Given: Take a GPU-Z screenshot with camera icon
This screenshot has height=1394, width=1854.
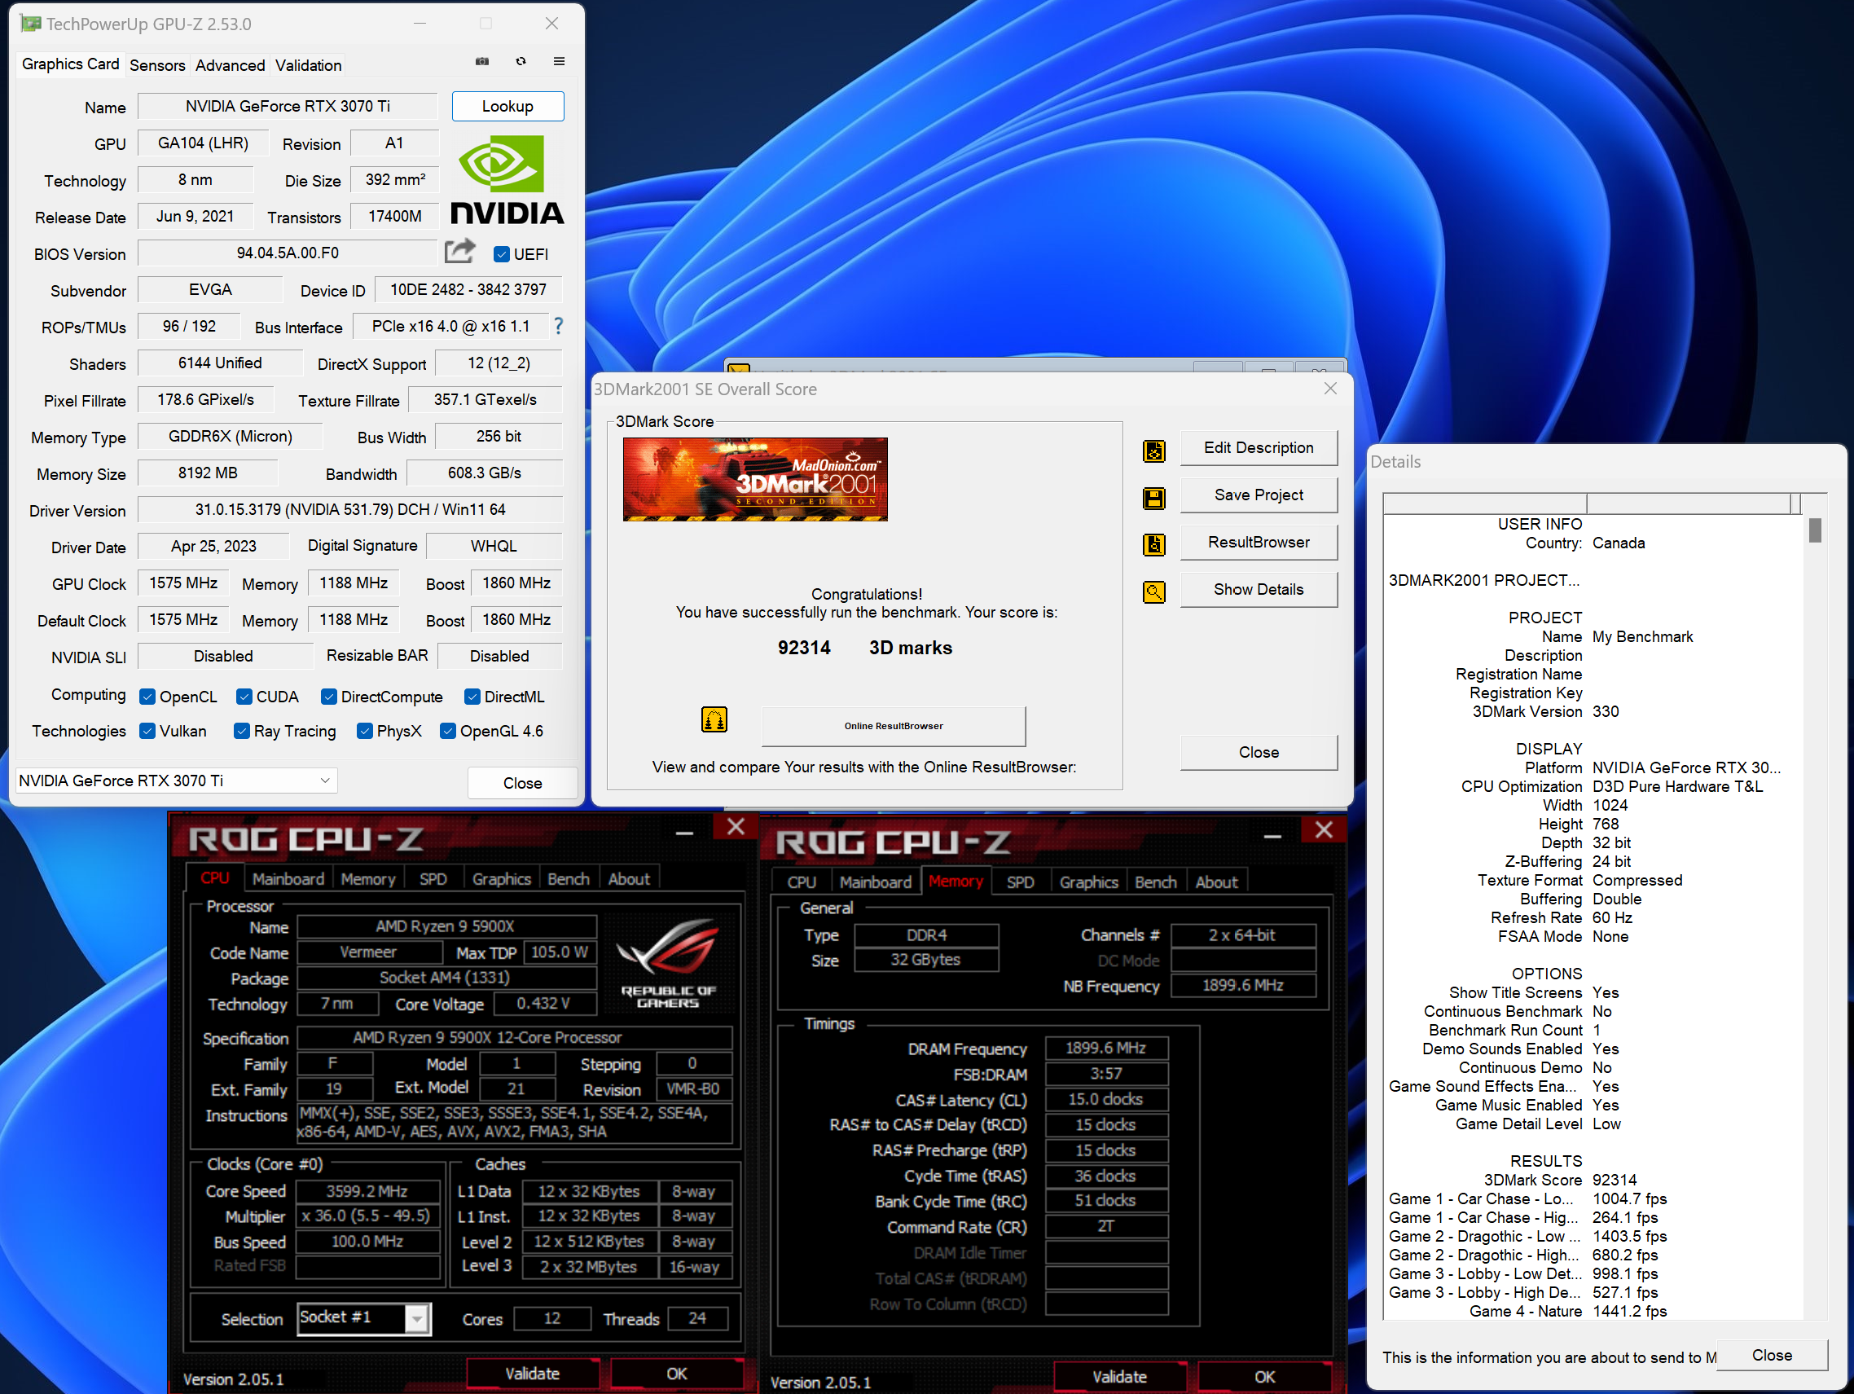Looking at the screenshot, I should tap(482, 61).
